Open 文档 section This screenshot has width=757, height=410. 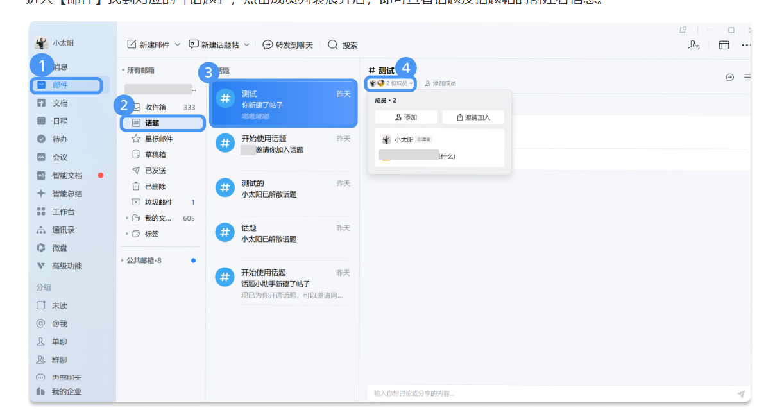[60, 103]
